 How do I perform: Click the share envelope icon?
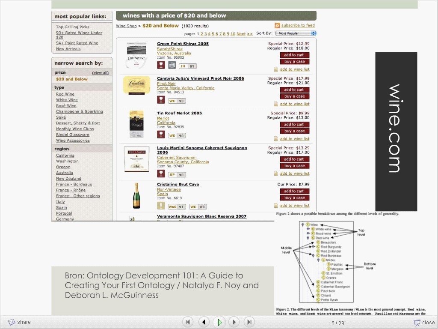12,322
